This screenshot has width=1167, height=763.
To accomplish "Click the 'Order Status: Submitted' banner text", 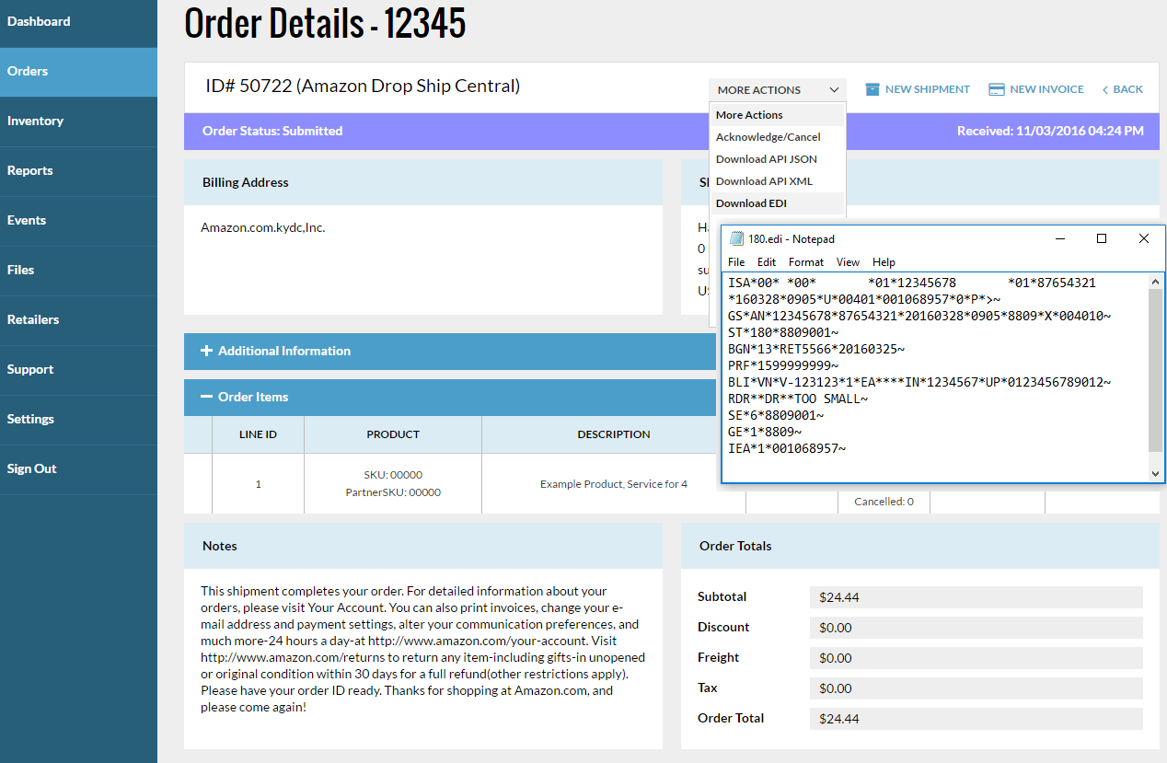I will coord(272,131).
